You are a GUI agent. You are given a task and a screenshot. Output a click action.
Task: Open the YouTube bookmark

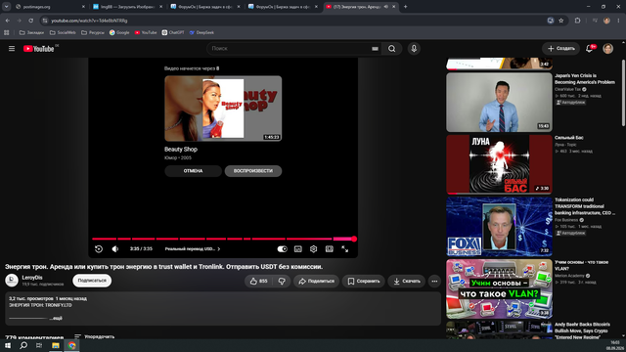(x=146, y=32)
